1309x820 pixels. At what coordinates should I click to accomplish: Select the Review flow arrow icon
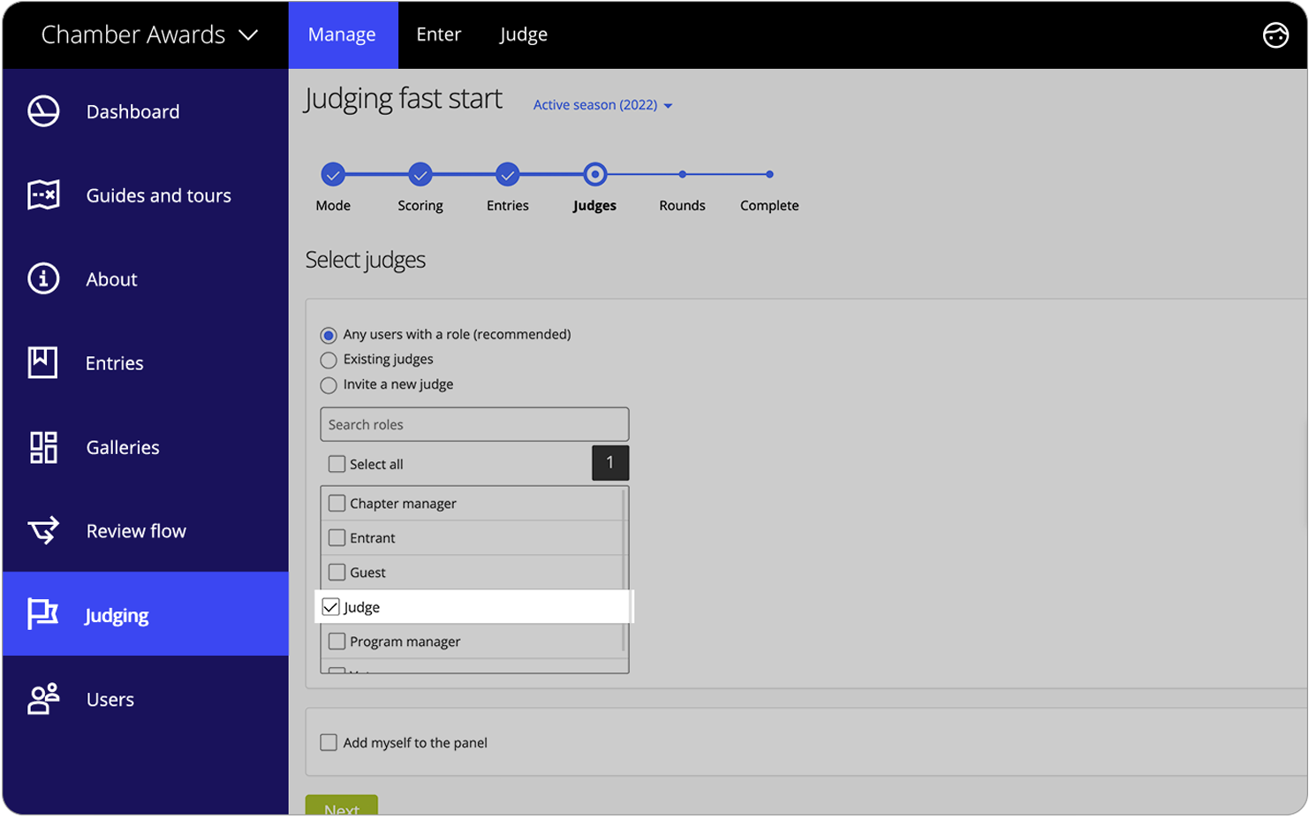coord(42,531)
